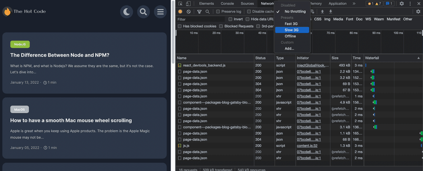Activate the inspect element picker icon
Screen dimensions: 423x171
coord(180,3)
